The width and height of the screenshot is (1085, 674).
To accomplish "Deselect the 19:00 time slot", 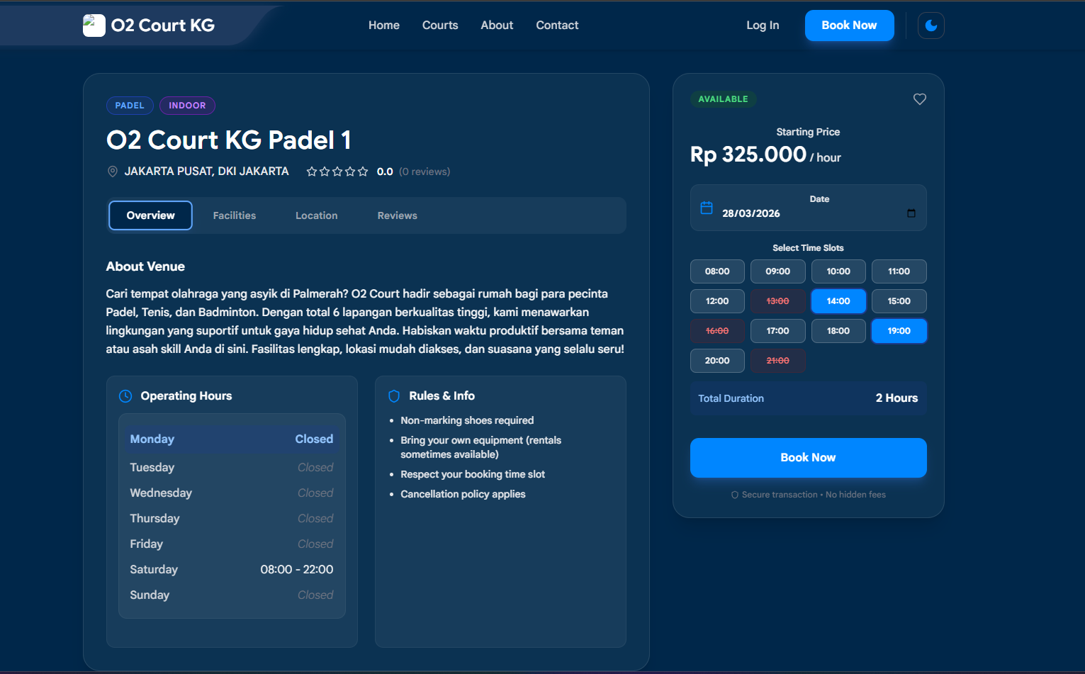I will tap(898, 331).
